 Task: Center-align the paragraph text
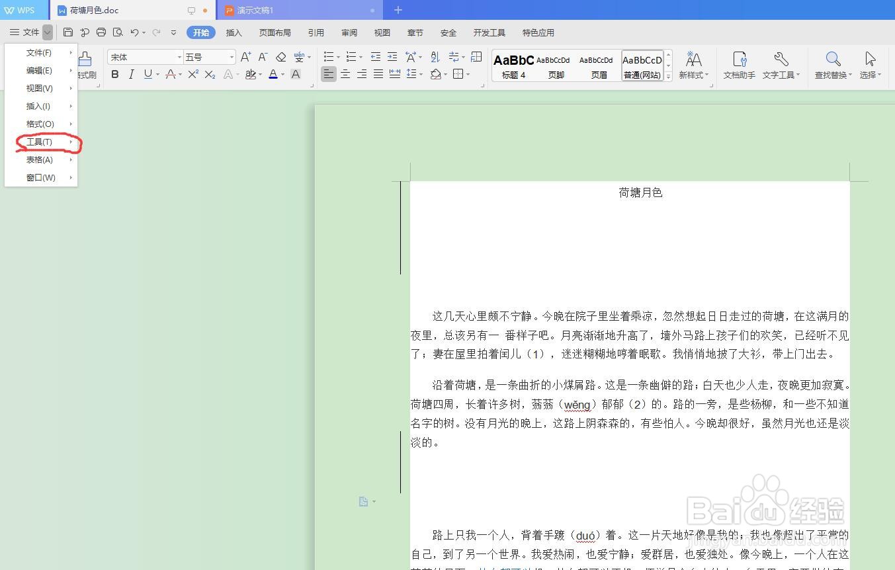tap(345, 74)
